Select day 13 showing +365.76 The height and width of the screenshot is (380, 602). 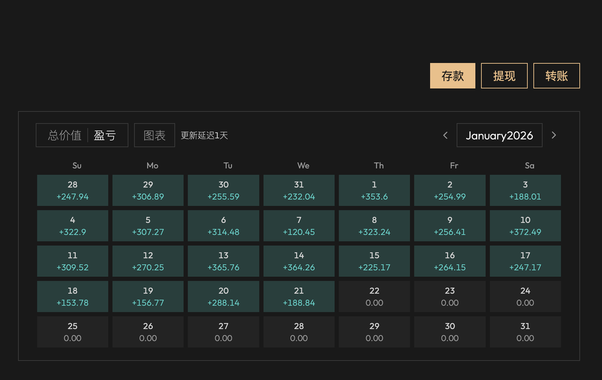[x=224, y=261]
